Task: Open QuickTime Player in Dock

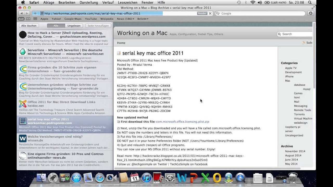Action: pyautogui.click(x=240, y=178)
